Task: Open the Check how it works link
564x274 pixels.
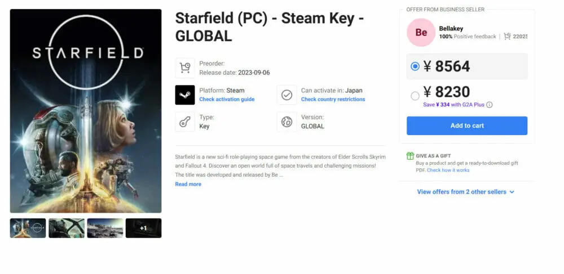Action: click(x=448, y=170)
